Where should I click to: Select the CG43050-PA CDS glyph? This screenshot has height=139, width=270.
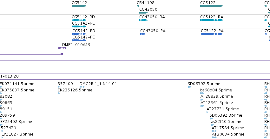click(x=143, y=34)
